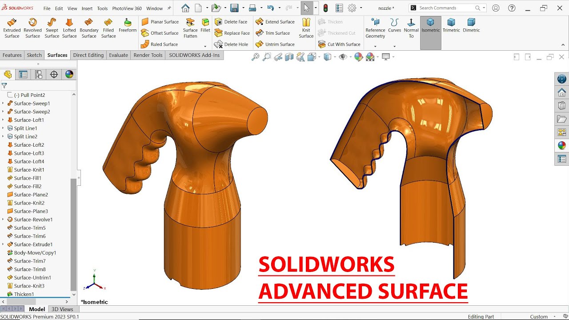Screen dimensions: 569x320
Task: Switch to the 3D Views tab
Action: (x=62, y=309)
